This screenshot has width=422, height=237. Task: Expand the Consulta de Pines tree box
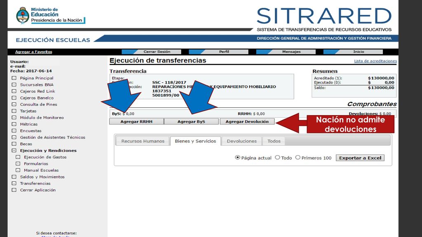14,104
